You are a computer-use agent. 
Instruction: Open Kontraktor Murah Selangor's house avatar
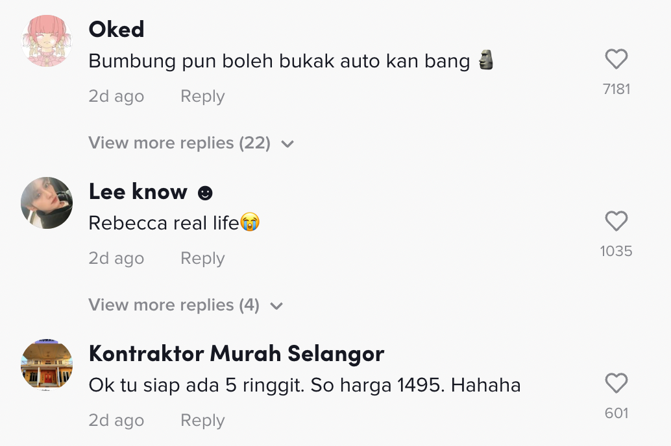tap(47, 364)
